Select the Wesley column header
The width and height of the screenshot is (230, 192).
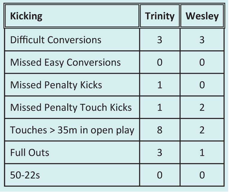[202, 16]
